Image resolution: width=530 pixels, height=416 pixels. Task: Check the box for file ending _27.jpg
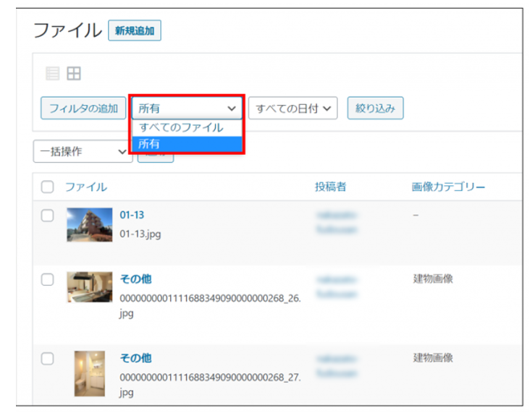(x=48, y=359)
